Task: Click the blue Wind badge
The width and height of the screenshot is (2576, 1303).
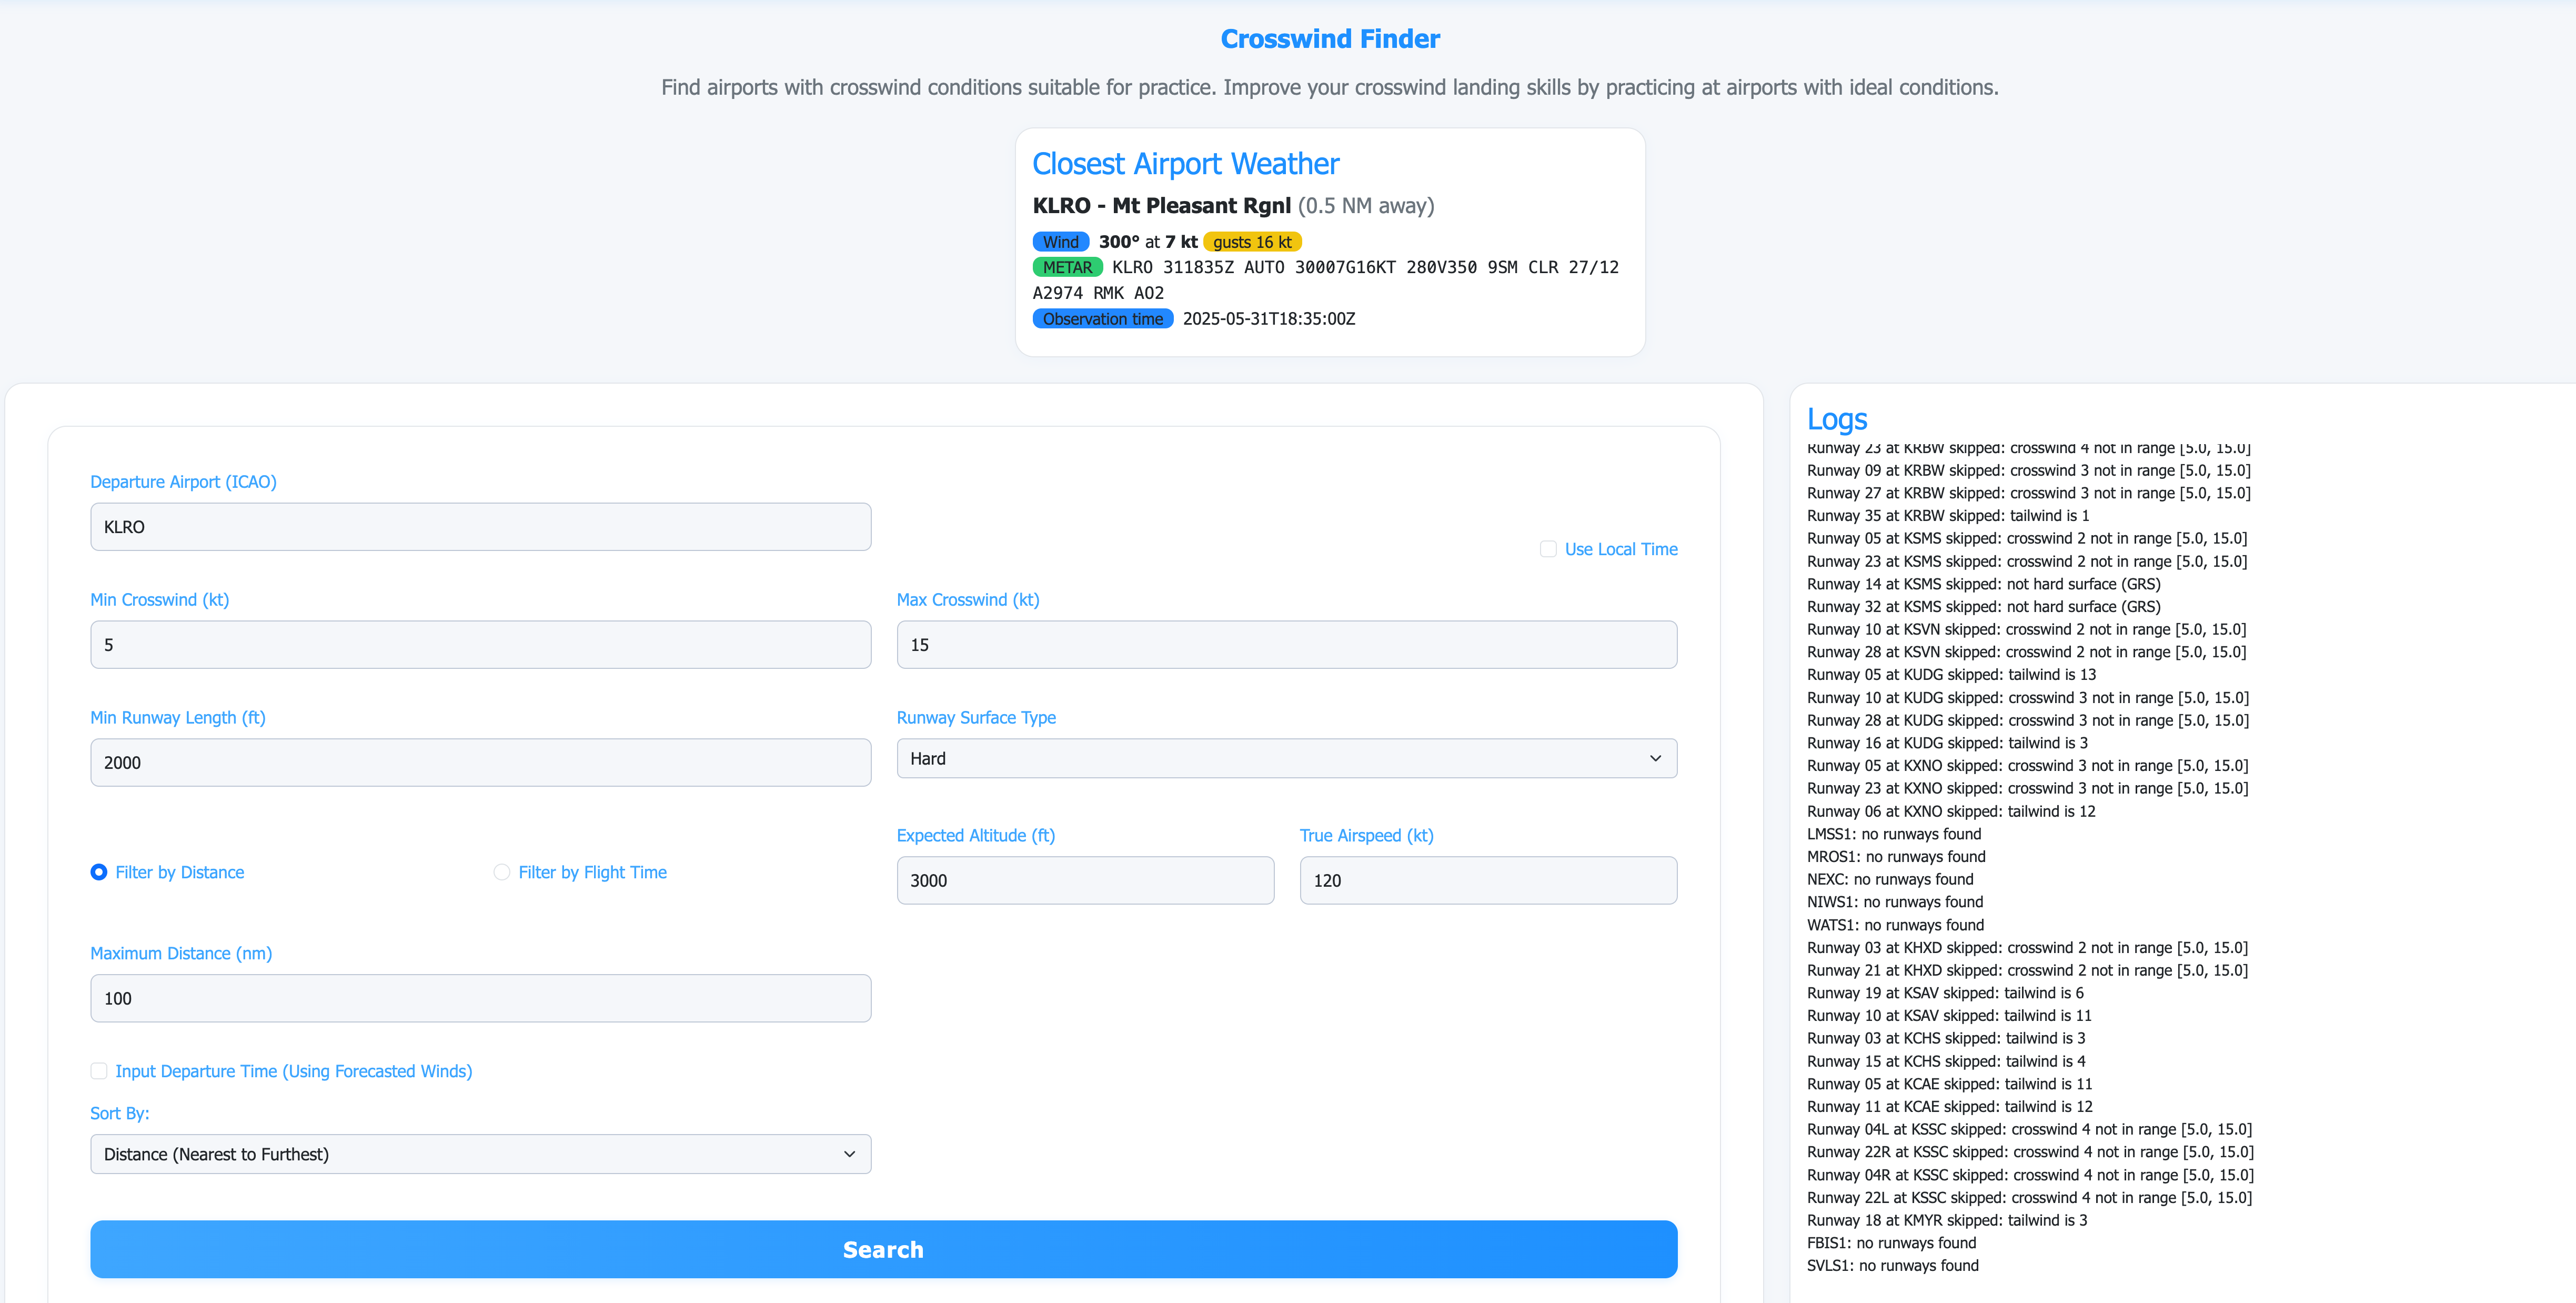Action: pos(1060,242)
